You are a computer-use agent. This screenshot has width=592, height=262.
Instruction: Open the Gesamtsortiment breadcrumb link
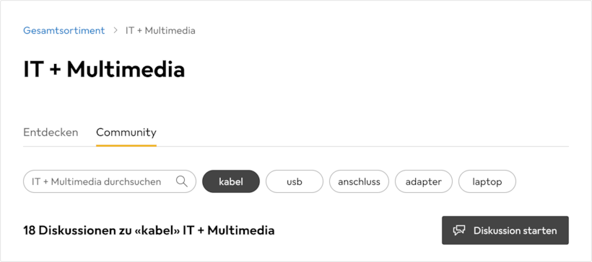tap(64, 30)
